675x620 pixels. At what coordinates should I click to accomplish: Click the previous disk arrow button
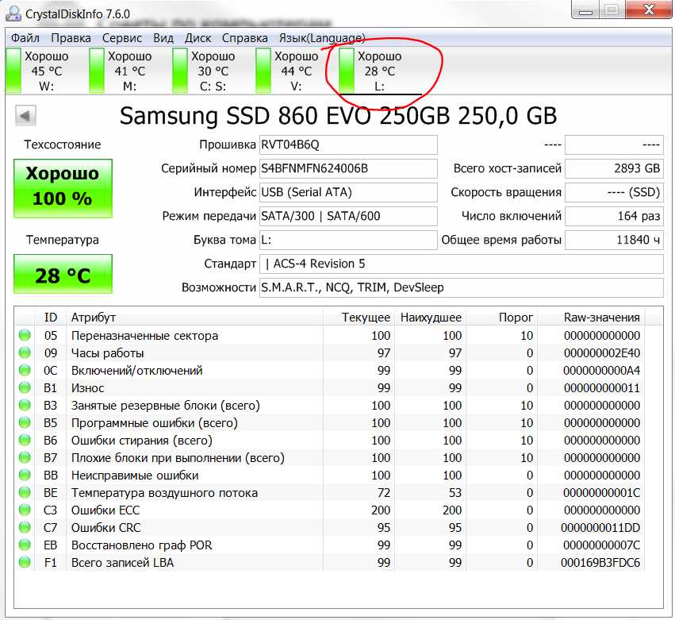click(x=25, y=115)
